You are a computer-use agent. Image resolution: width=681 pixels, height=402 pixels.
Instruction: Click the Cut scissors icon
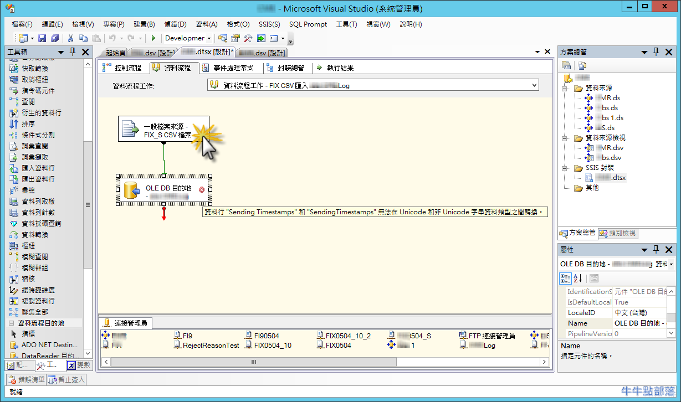[x=70, y=38]
